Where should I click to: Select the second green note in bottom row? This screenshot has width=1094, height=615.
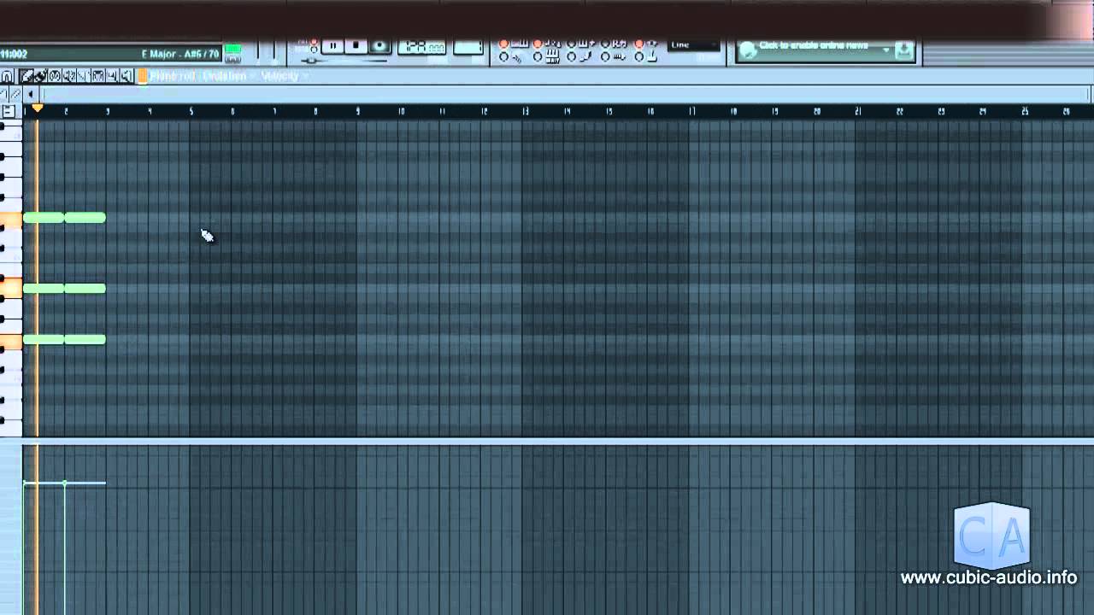tap(85, 340)
